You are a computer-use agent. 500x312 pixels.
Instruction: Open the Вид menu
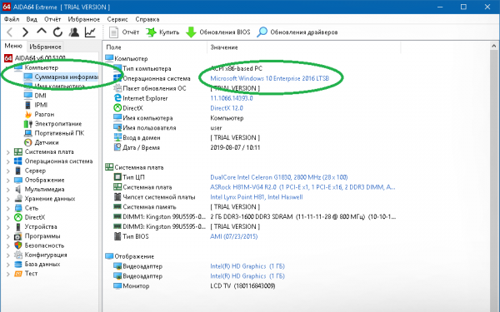click(x=32, y=19)
